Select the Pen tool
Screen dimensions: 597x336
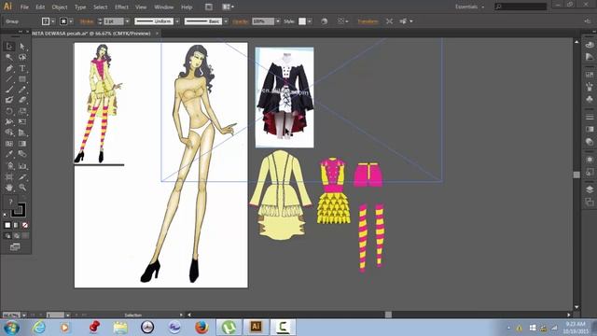9,68
